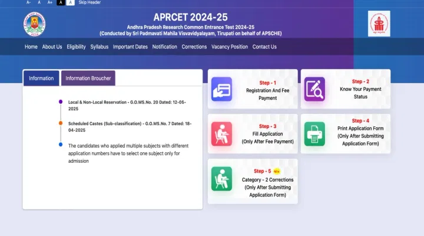Screen dimensions: 424x236
Task: Open the Eligibility menu item
Action: [76, 47]
